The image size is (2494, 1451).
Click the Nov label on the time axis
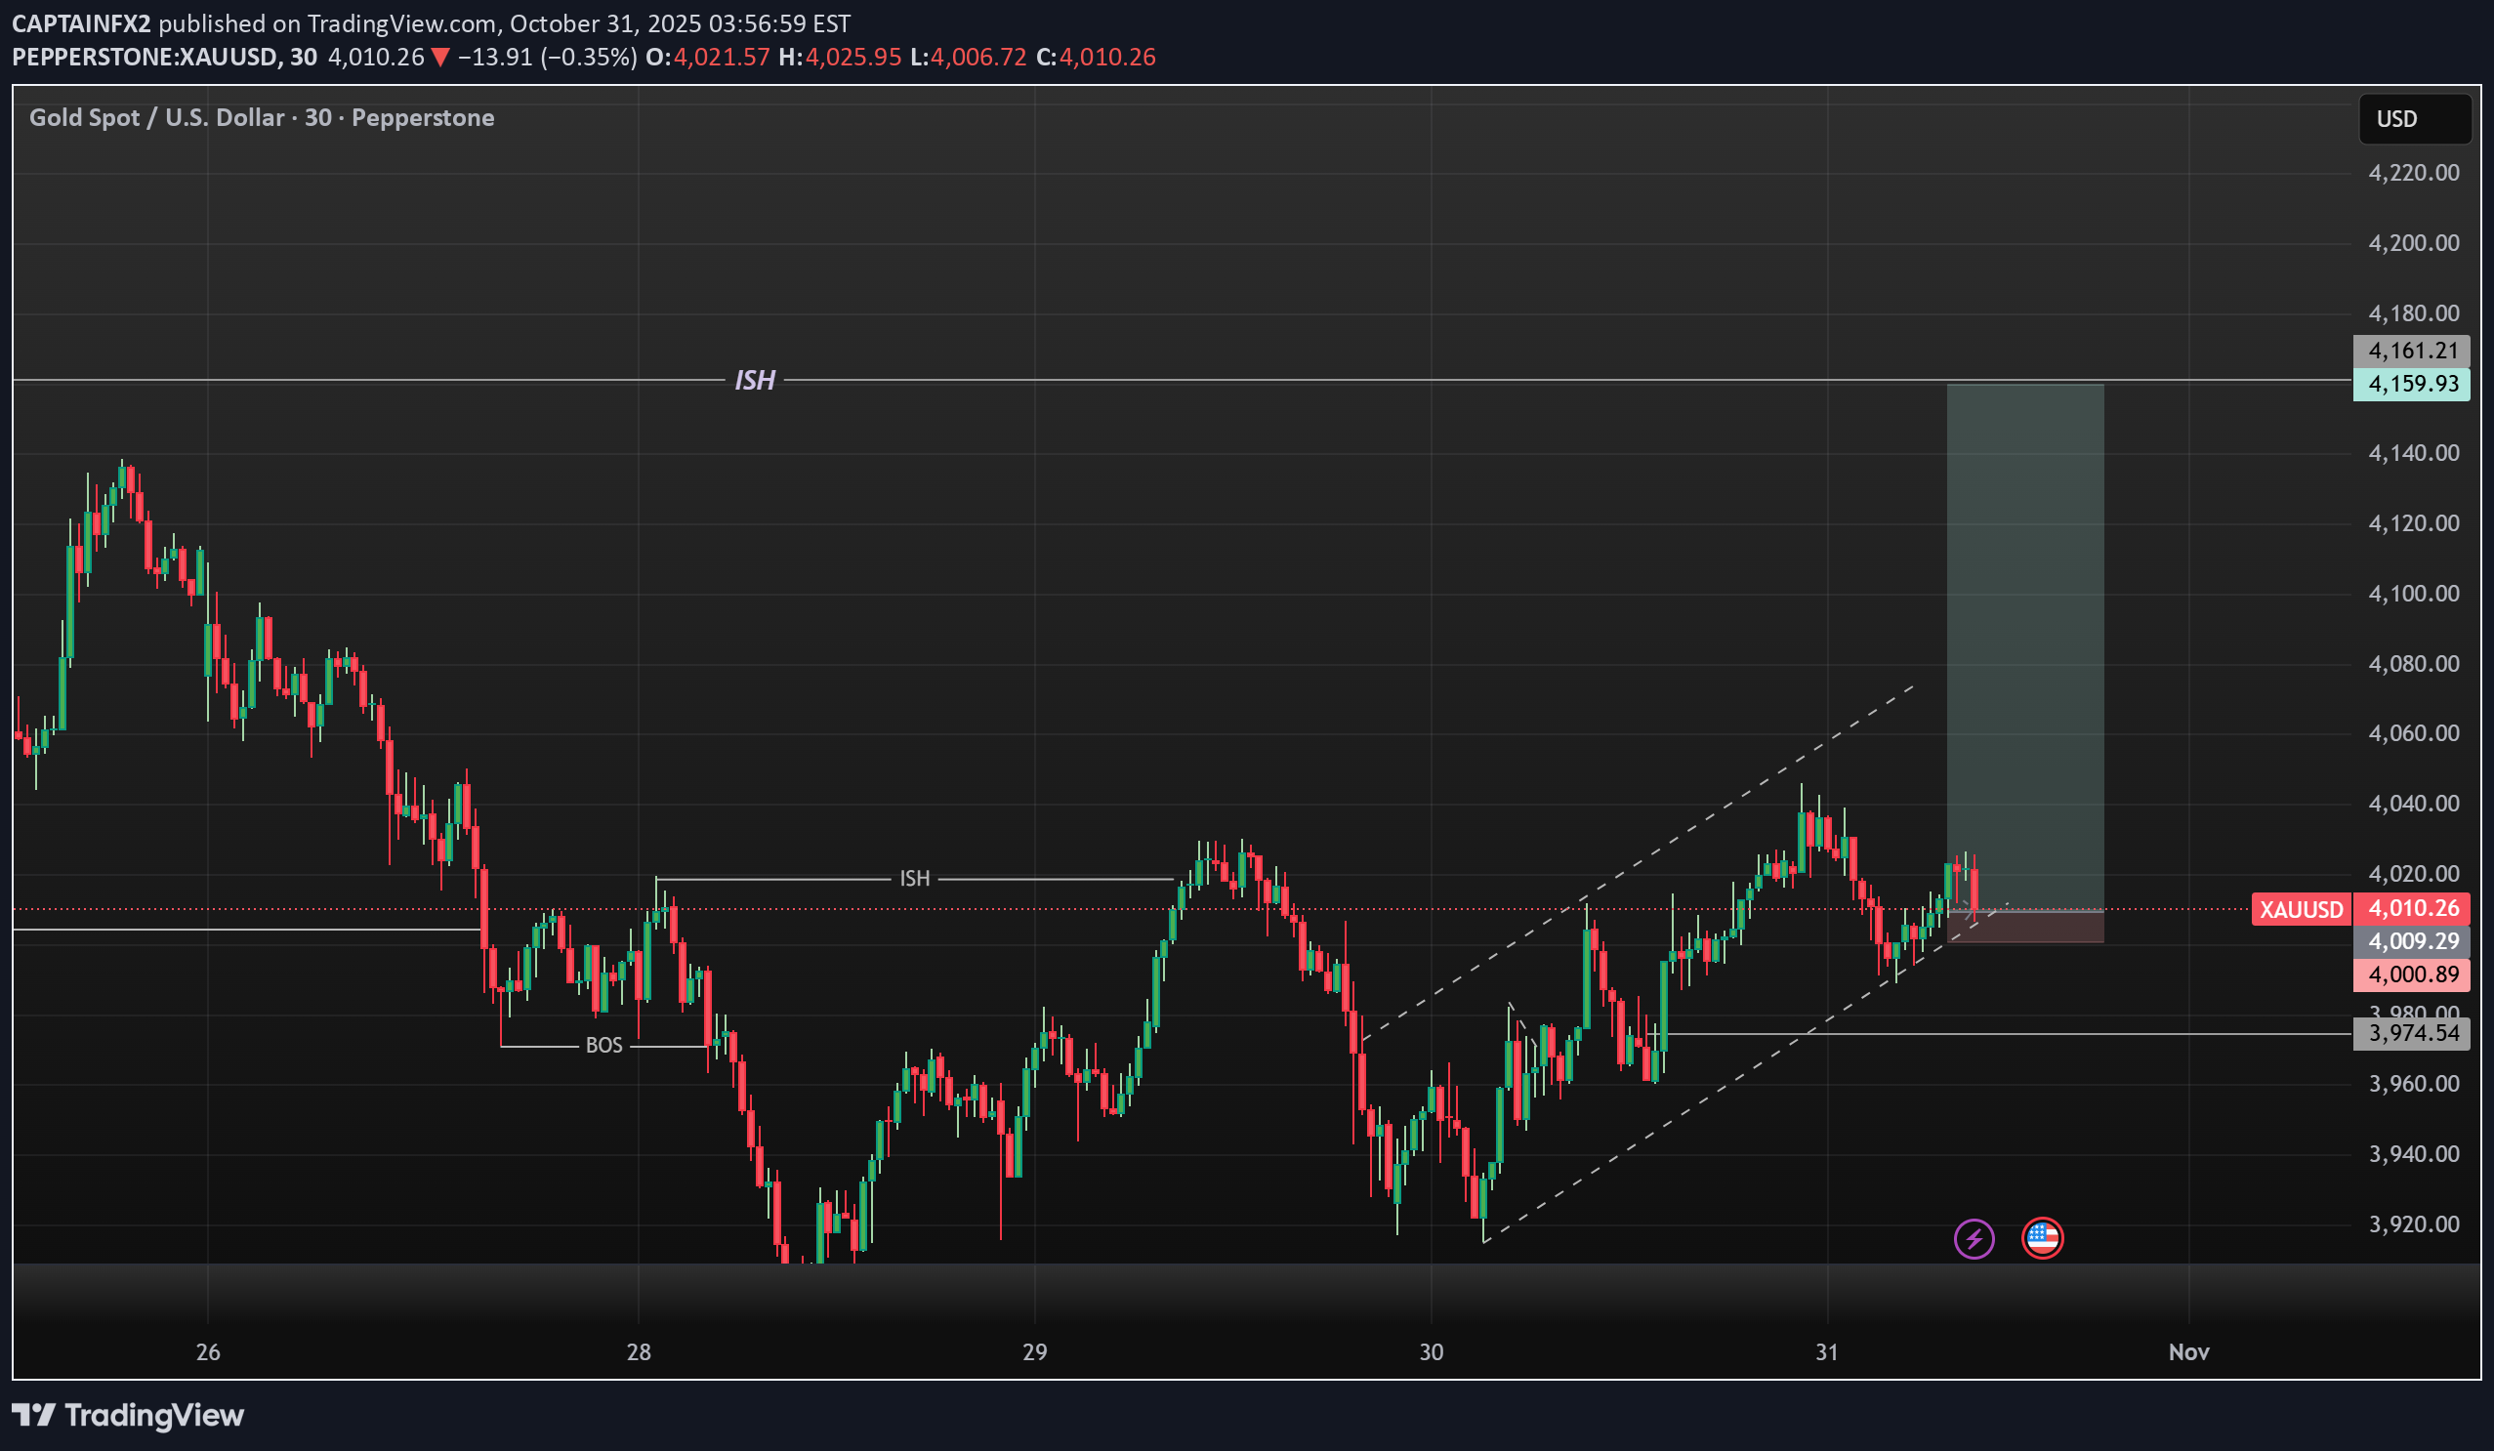coord(2188,1351)
